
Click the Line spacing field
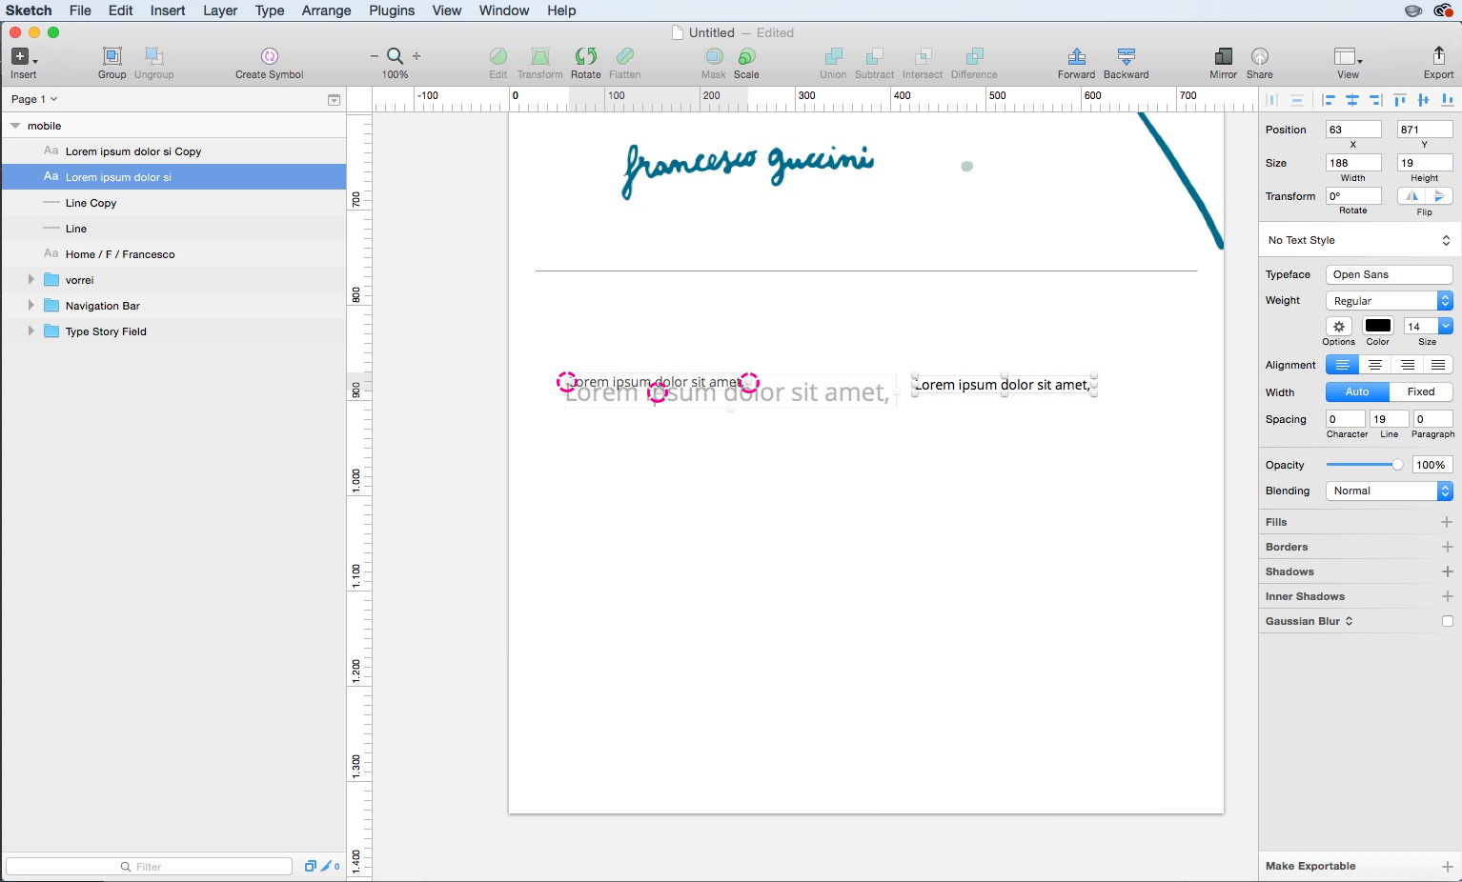coord(1389,419)
